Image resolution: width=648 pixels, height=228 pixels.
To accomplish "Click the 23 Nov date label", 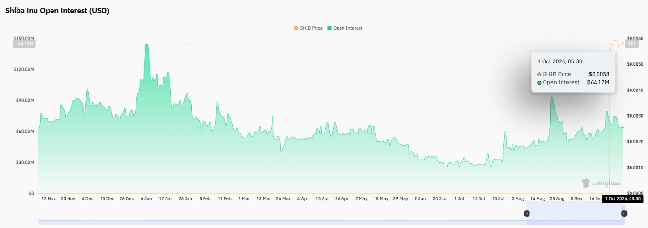I will pos(68,198).
